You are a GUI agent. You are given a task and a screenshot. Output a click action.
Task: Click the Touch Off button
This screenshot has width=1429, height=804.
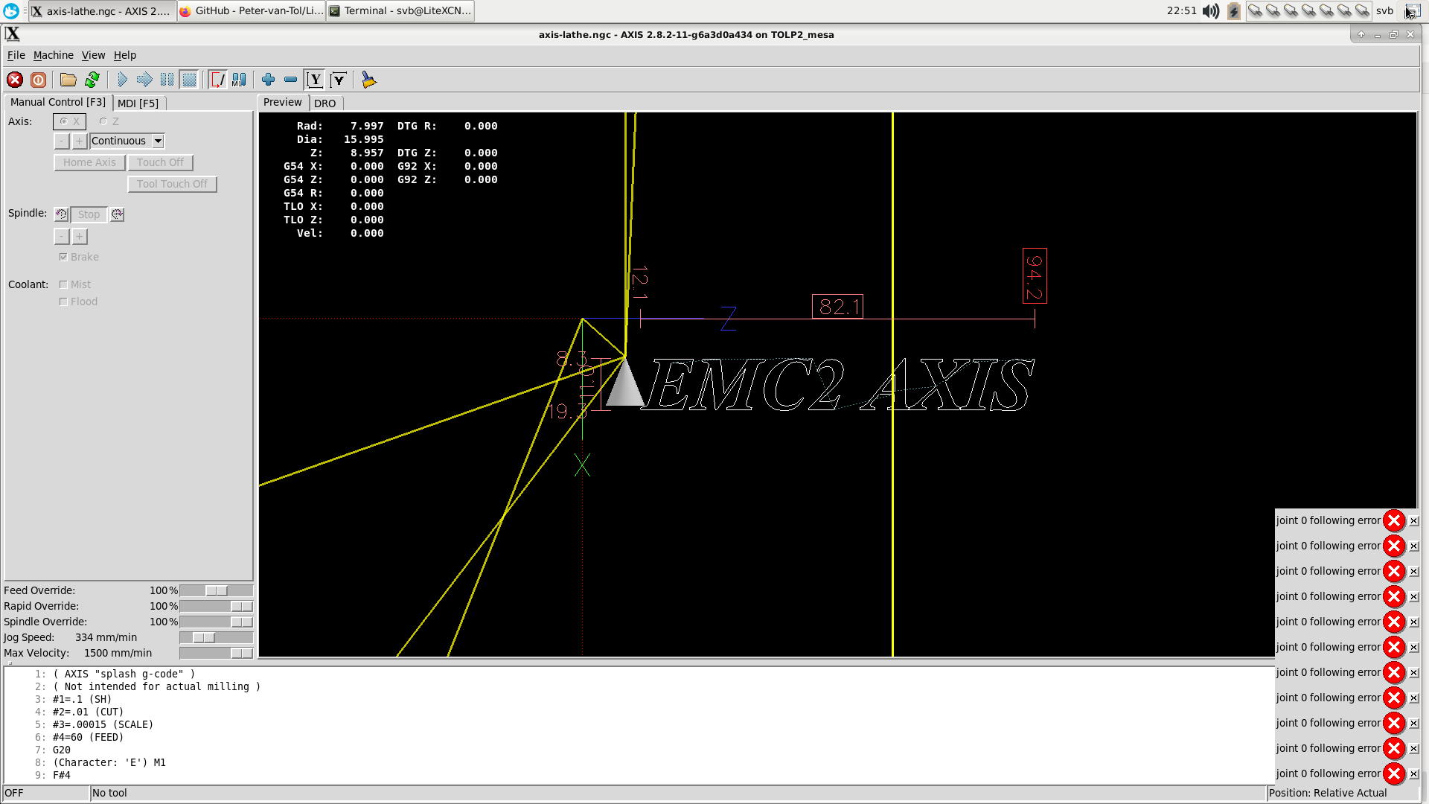160,162
